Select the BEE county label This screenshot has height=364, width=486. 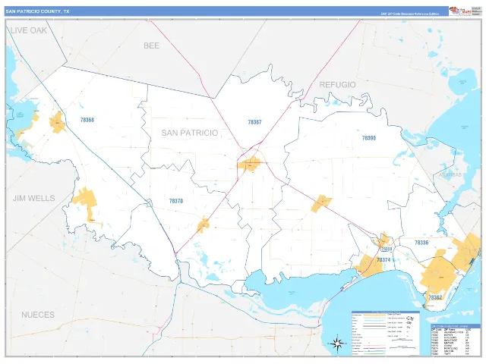[x=152, y=45]
